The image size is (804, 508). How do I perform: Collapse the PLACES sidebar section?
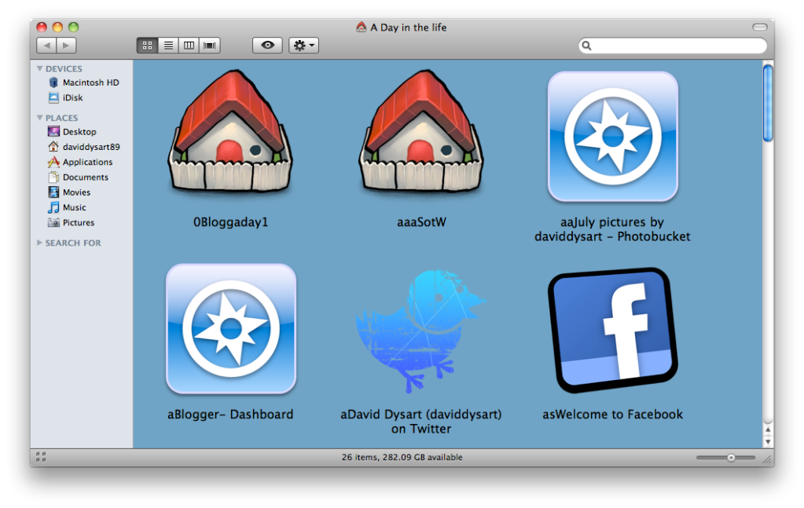[39, 118]
